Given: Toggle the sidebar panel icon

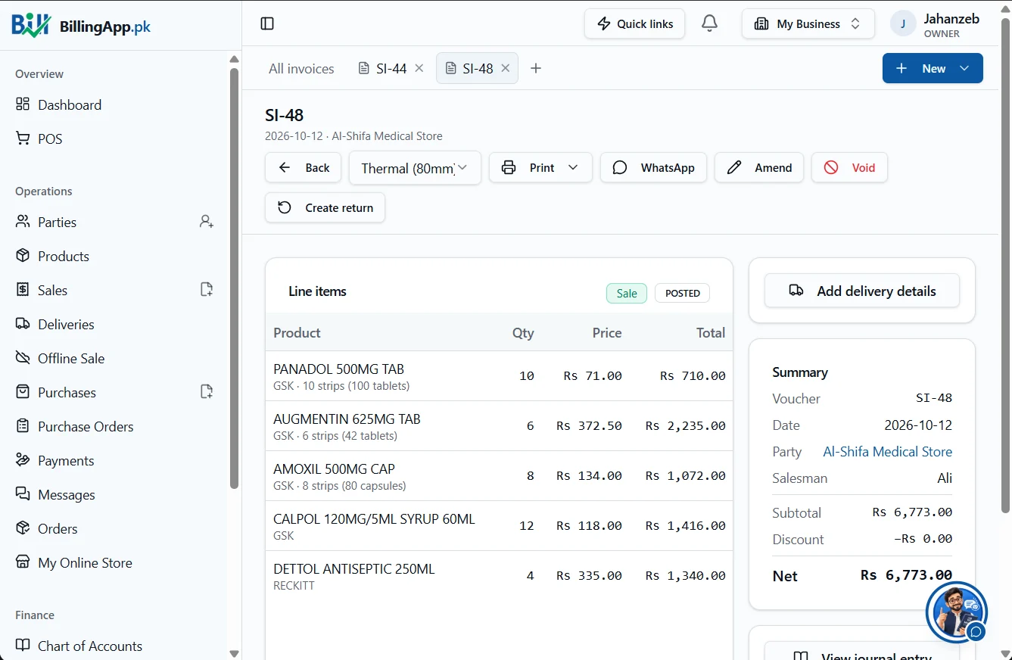Looking at the screenshot, I should [x=267, y=23].
